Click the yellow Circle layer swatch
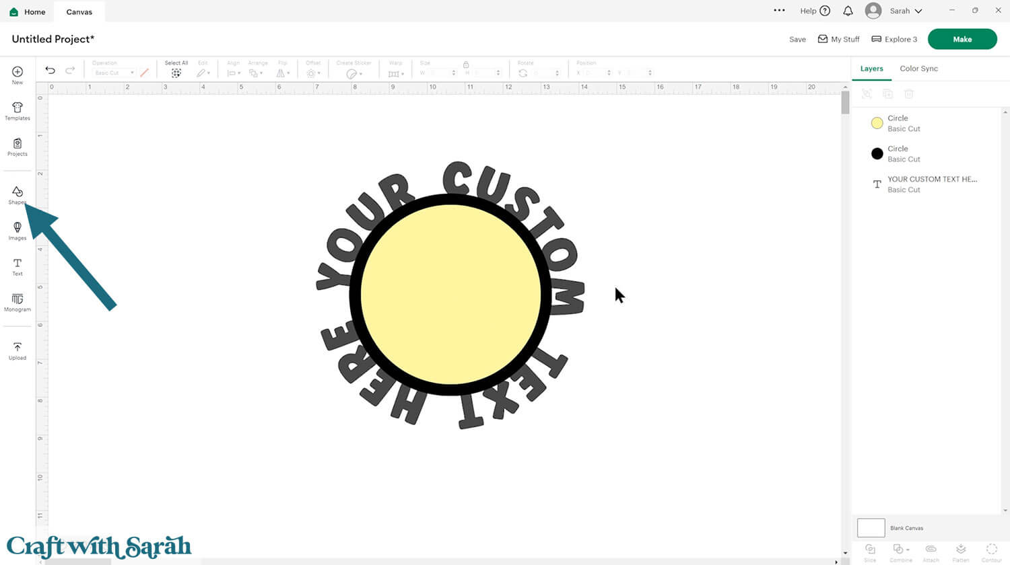The height and width of the screenshot is (565, 1010). (877, 123)
